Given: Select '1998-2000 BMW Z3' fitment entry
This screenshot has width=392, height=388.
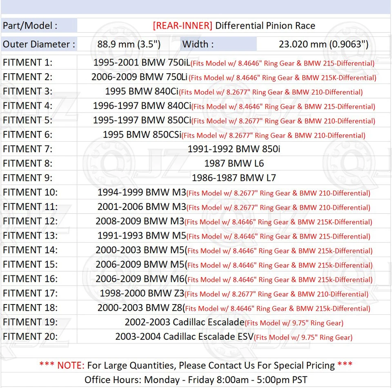Looking at the screenshot, I should pos(142,293).
